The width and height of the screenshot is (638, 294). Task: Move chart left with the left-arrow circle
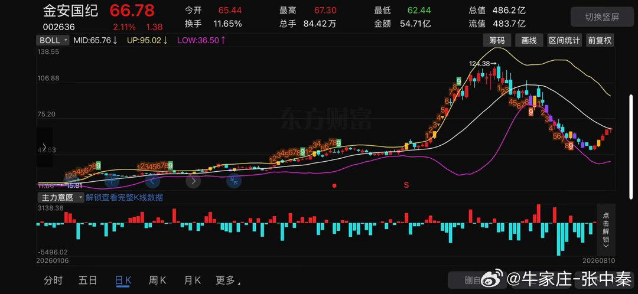[152, 181]
